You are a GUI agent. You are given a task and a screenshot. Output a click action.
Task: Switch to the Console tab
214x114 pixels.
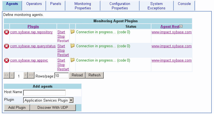click(x=184, y=6)
